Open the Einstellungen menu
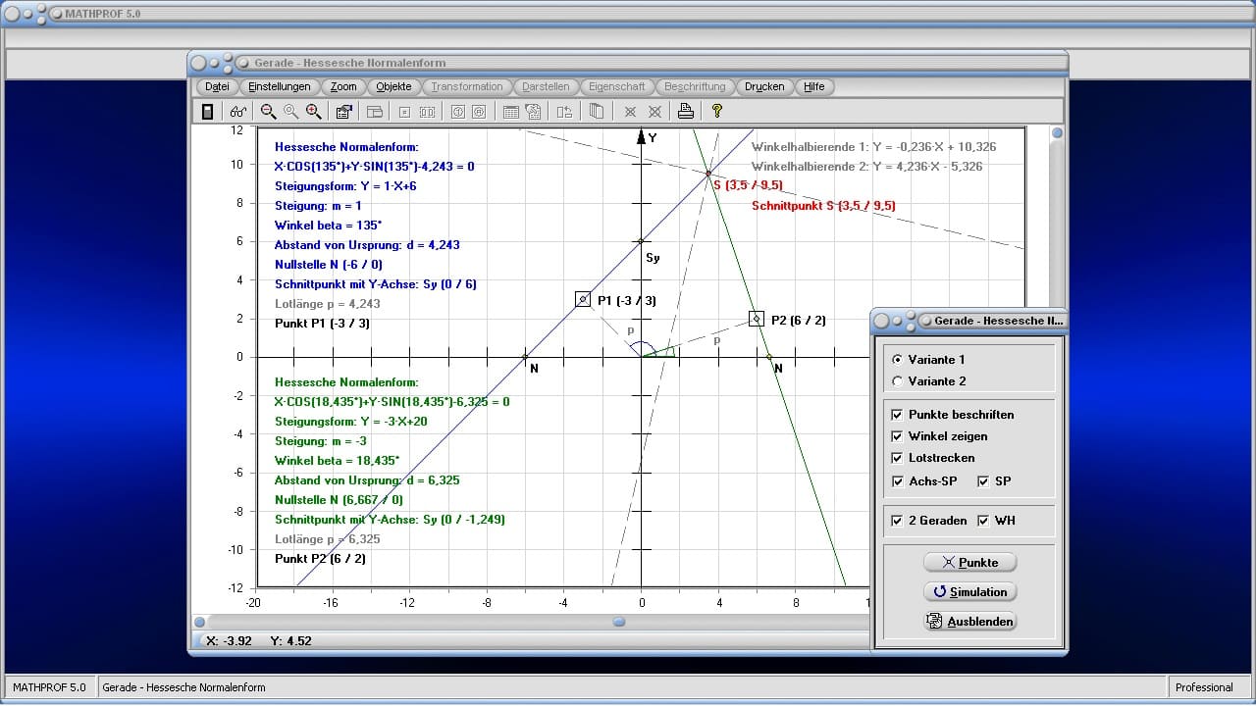This screenshot has width=1256, height=706. coord(280,86)
